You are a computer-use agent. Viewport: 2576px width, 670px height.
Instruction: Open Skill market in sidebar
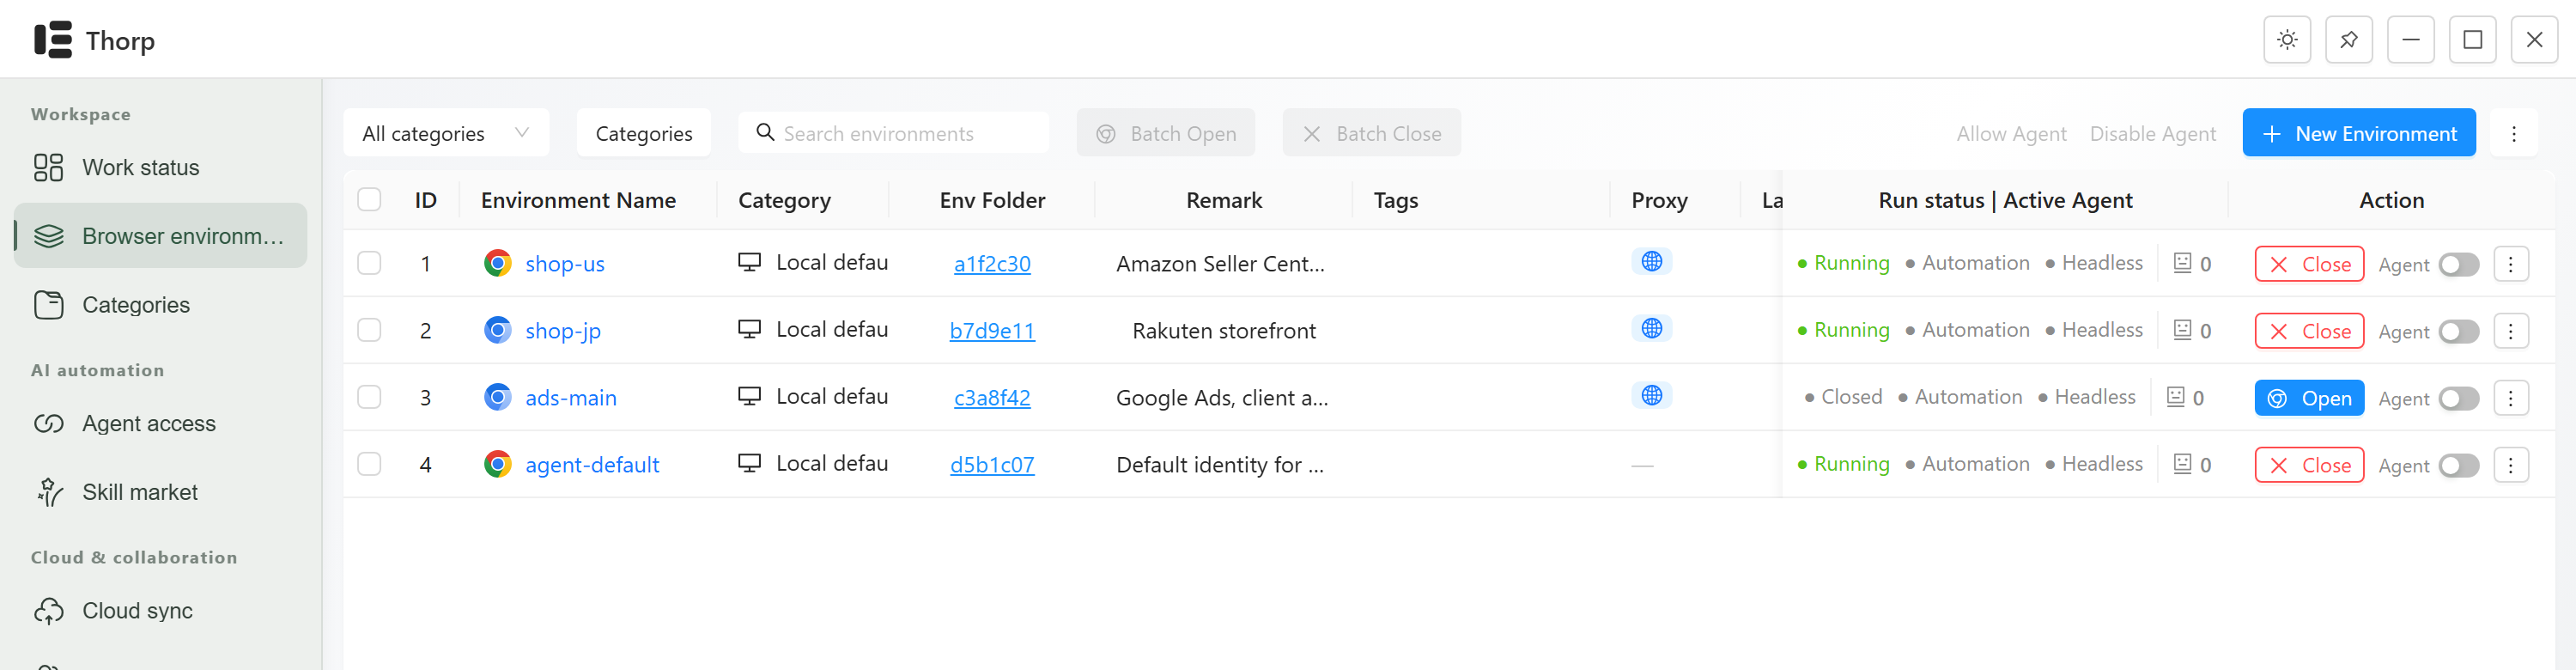160,492
